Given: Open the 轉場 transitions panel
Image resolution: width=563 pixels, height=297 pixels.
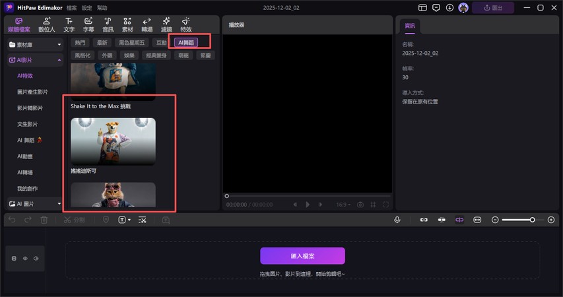Looking at the screenshot, I should pos(147,25).
